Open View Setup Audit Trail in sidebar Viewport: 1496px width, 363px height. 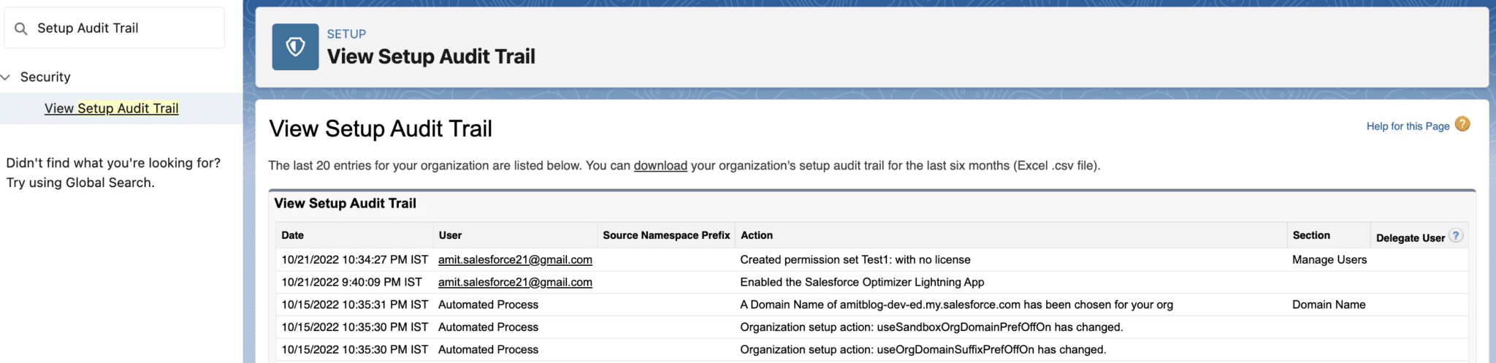(x=111, y=108)
